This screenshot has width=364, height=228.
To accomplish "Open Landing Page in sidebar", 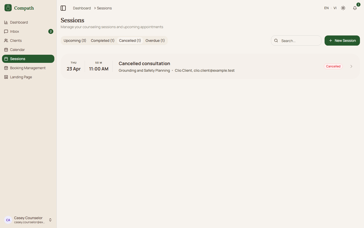I will coord(21,77).
